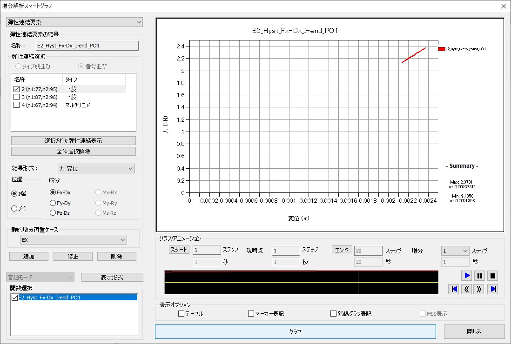
Task: Step backward with rewind icon
Action: pos(467,289)
